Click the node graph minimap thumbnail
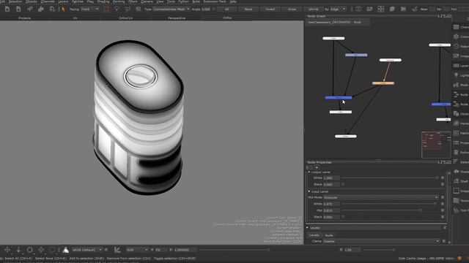This screenshot has height=263, width=469. point(436,145)
